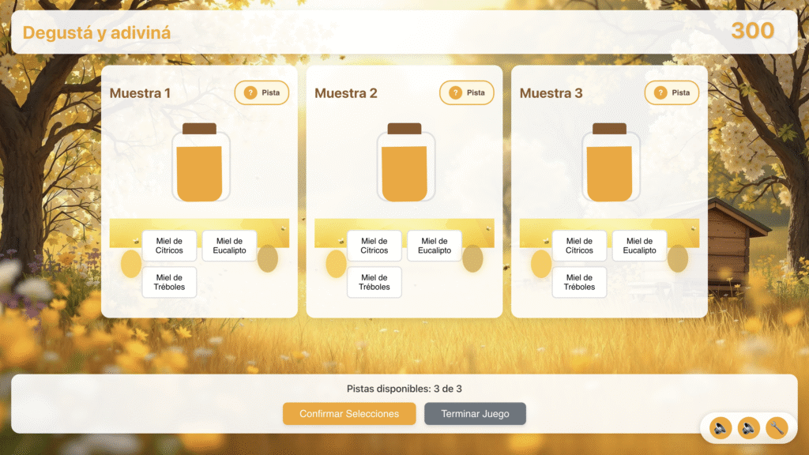Screen dimensions: 809x455
Task: Open the wrench settings icon
Action: [x=777, y=427]
